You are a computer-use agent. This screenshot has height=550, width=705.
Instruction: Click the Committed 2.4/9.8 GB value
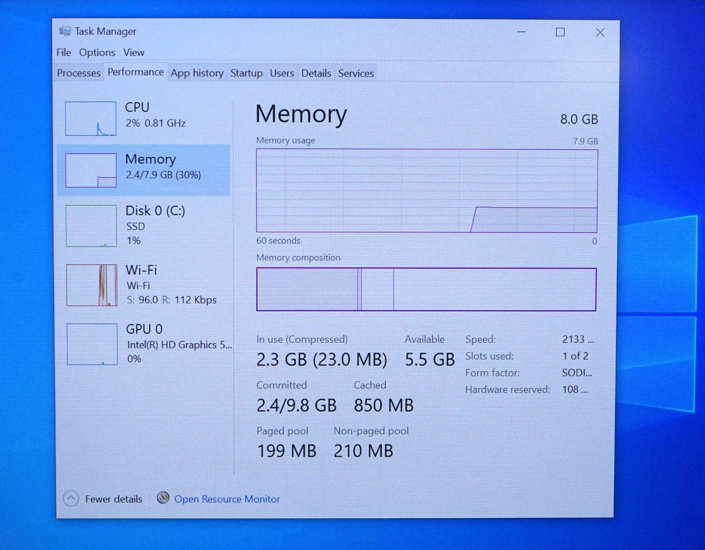(x=296, y=405)
